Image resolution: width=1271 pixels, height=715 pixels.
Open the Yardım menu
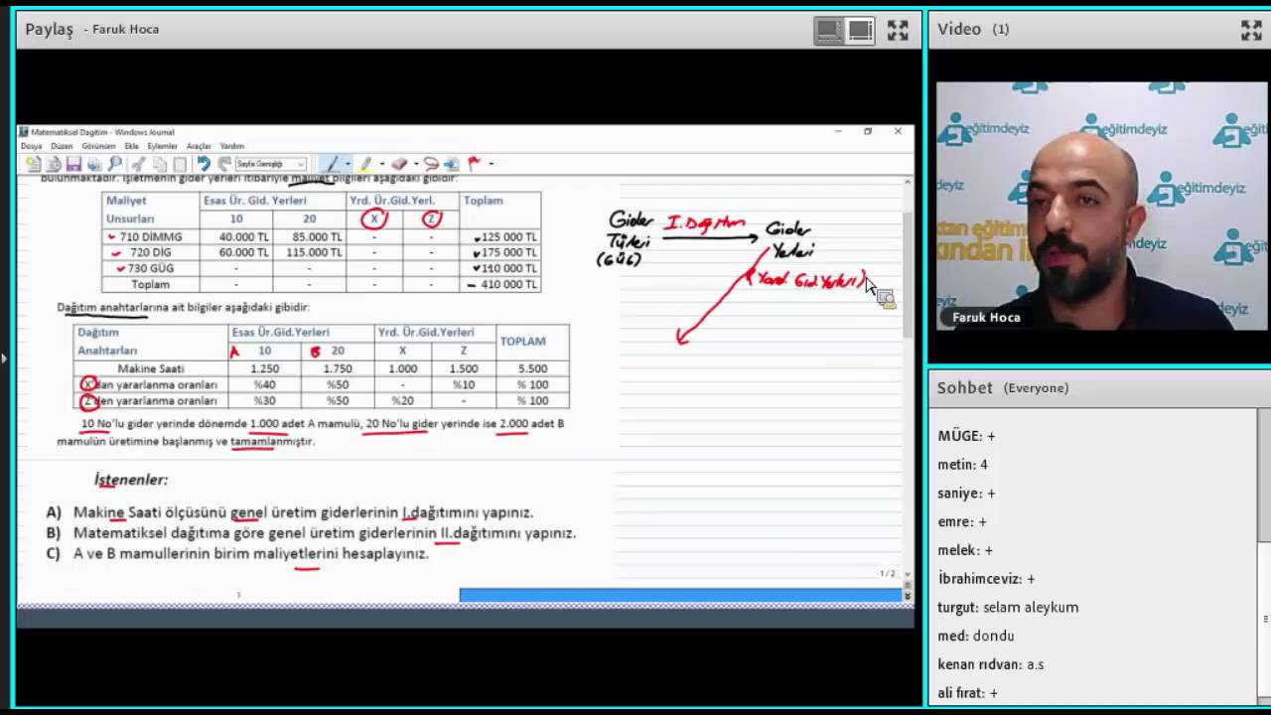point(231,146)
